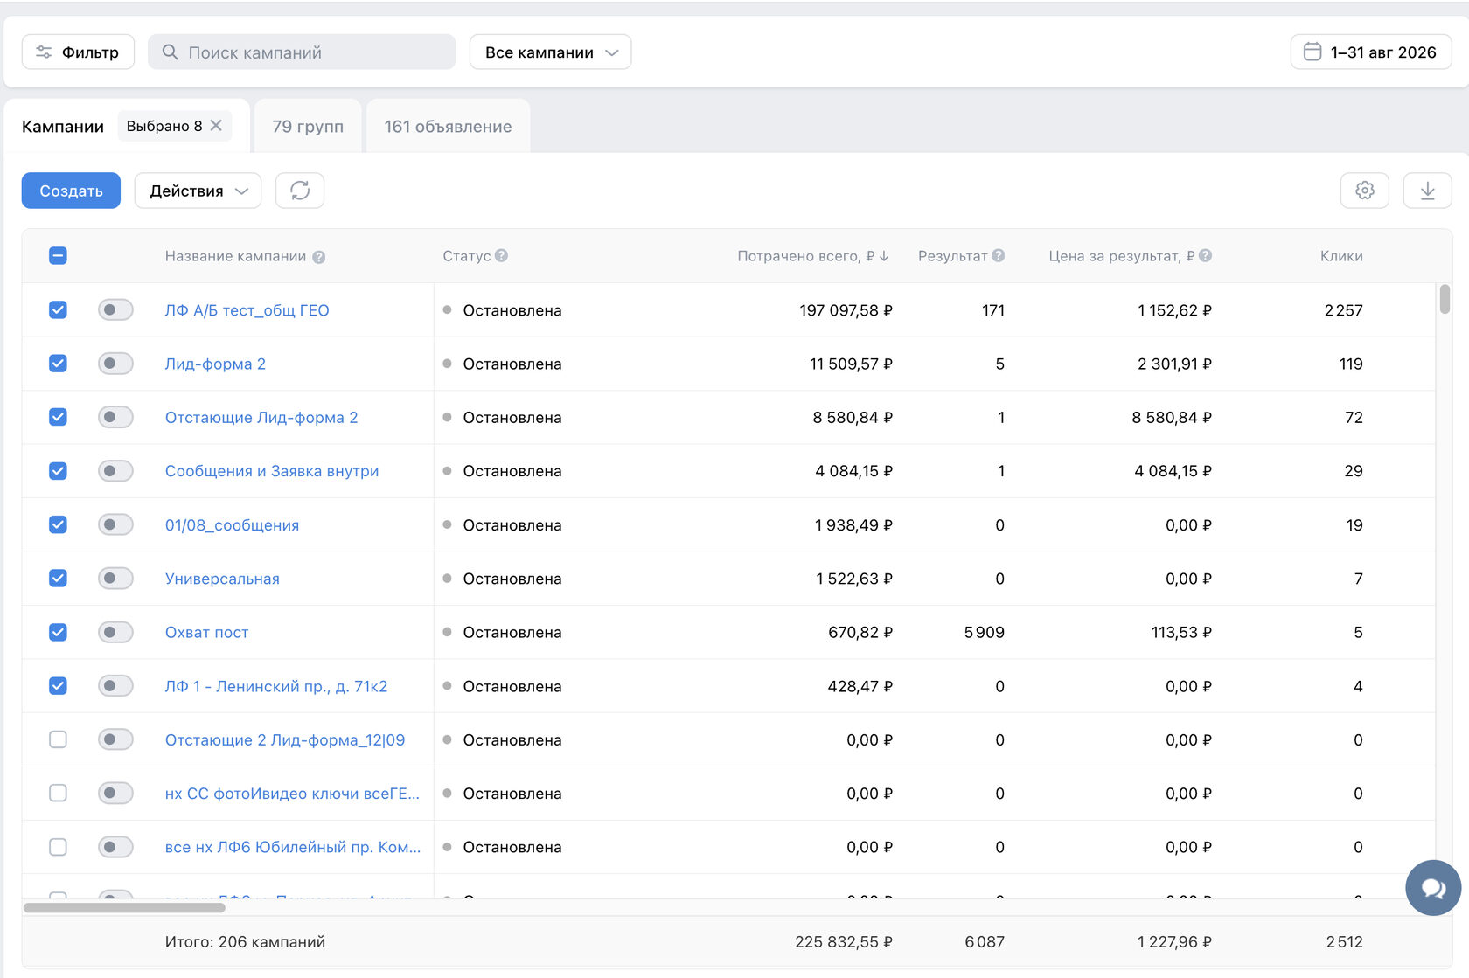Open the 'Сообщения и Заявка внутри' campaign link

272,471
